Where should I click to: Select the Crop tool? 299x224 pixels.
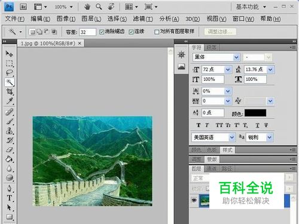point(9,92)
